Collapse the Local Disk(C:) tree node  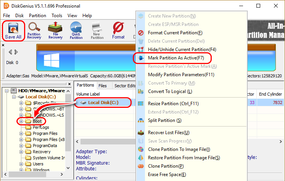tap(14, 97)
